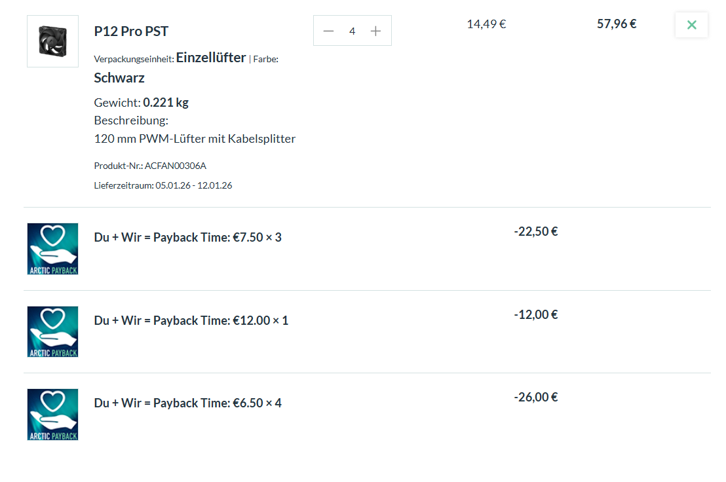Image resolution: width=726 pixels, height=482 pixels.
Task: Decrease fan quantity with minus button
Action: [329, 31]
